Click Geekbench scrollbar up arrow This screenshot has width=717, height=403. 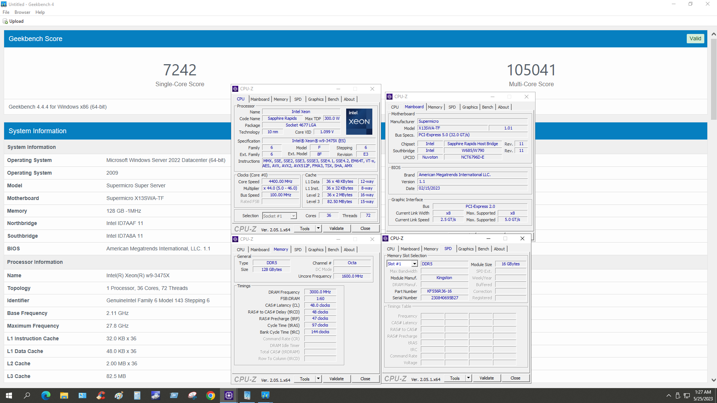click(x=714, y=34)
